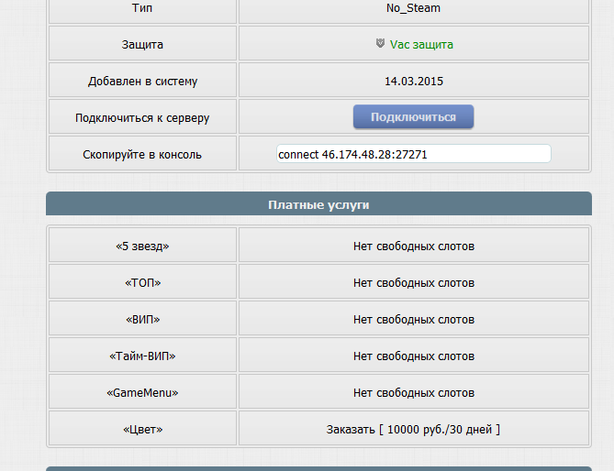This screenshot has height=471, width=614.
Task: Click the Тип row label
Action: click(x=142, y=8)
